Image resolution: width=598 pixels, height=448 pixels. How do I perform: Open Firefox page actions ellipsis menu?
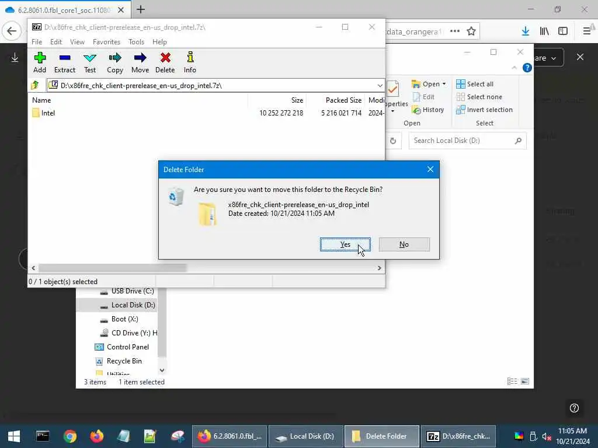pos(454,32)
